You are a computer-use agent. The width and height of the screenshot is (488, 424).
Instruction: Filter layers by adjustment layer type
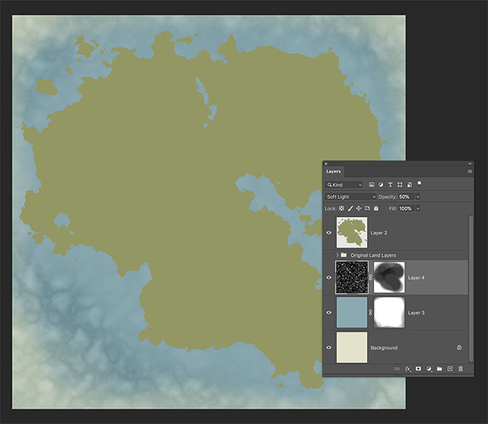click(x=381, y=184)
